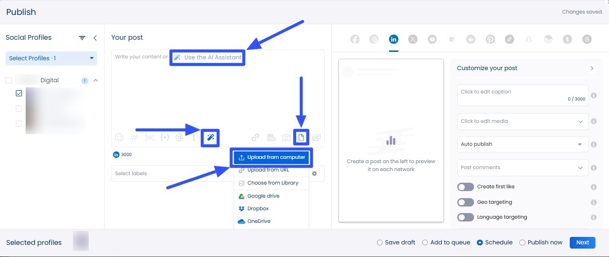
Task: Expand the Auto publish dropdown
Action: [523, 144]
